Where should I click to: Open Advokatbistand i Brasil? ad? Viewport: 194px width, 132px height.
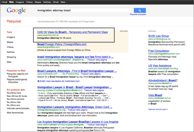[x=163, y=81]
